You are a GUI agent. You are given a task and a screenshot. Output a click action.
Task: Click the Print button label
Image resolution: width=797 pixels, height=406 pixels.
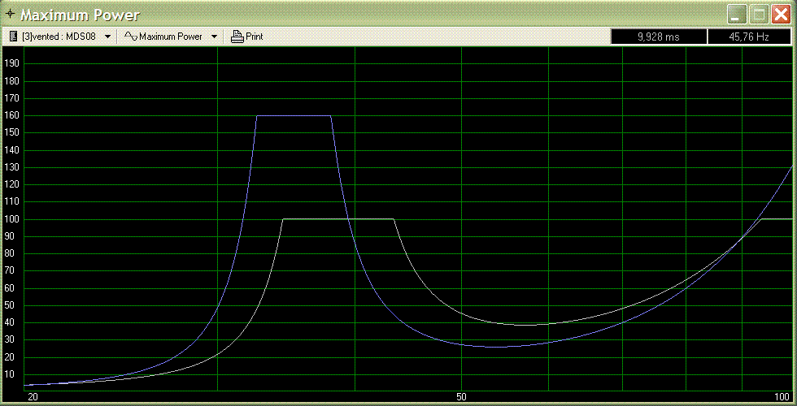(254, 37)
